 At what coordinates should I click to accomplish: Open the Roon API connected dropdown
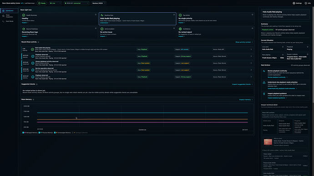pyautogui.click(x=76, y=3)
